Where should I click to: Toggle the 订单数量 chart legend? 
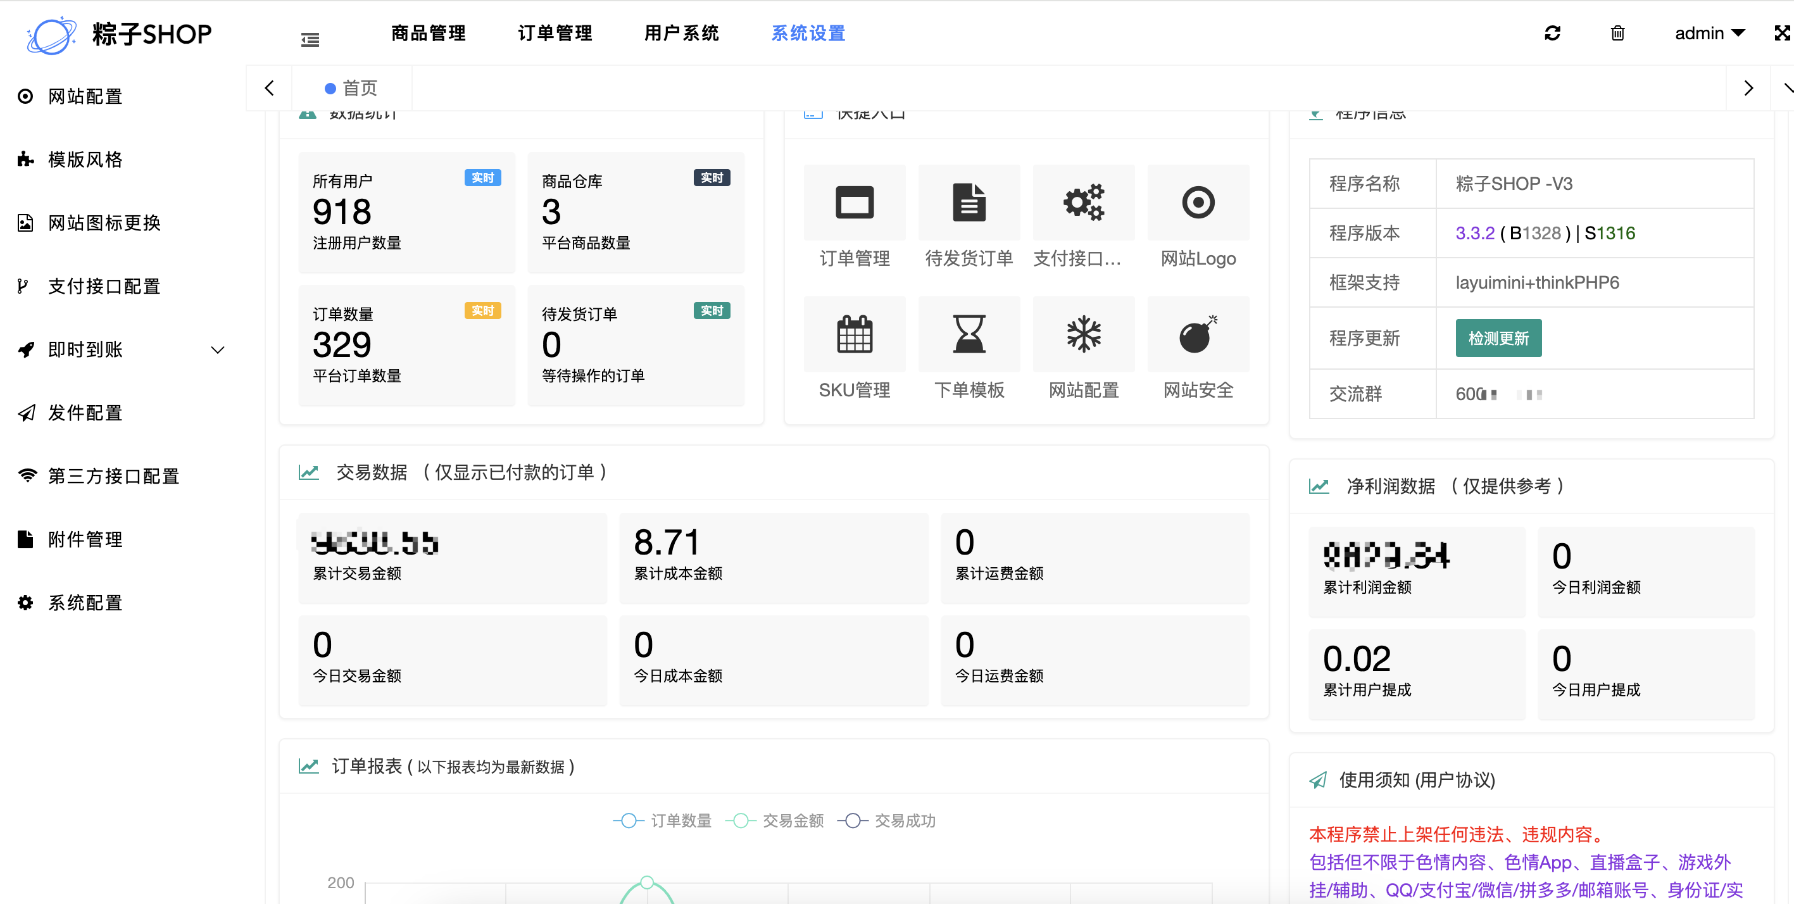click(x=662, y=821)
